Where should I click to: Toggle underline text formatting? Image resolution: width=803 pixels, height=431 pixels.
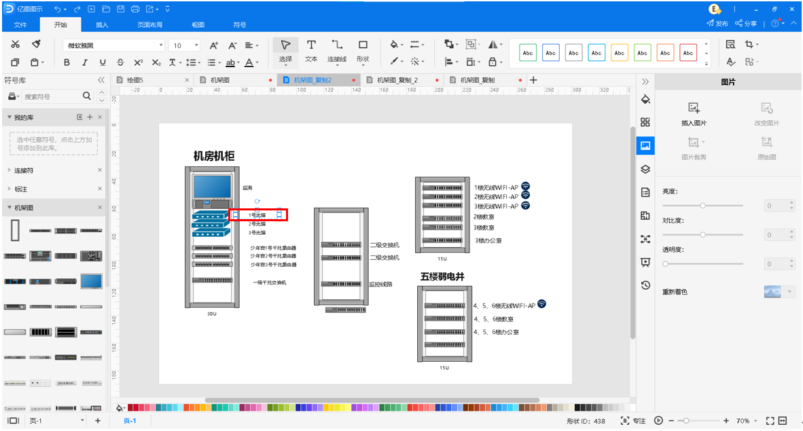[103, 62]
